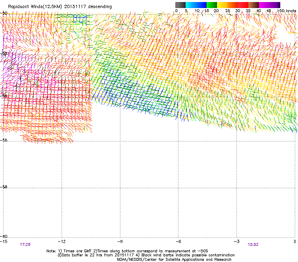Click the '45' legend tick label
This screenshot has height=262, width=298.
click(x=269, y=11)
